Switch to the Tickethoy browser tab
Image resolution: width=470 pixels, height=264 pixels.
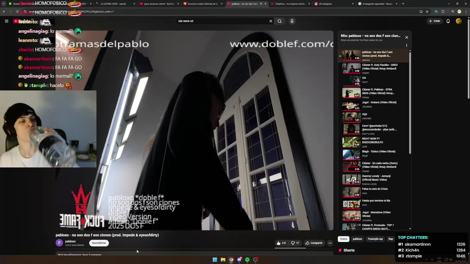click(290, 4)
